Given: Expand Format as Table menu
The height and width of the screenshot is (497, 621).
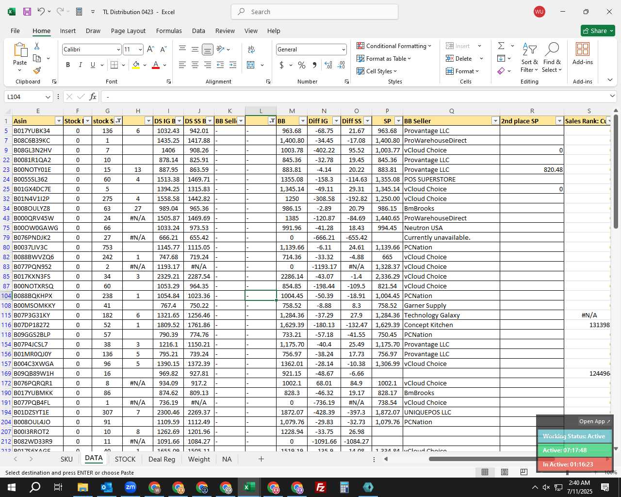Looking at the screenshot, I should pos(383,58).
